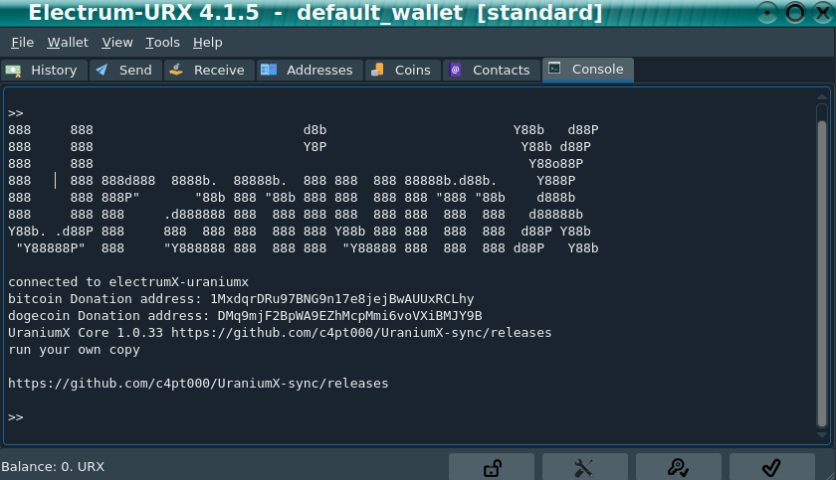Click the Addresses tab icon
This screenshot has width=836, height=480.
click(x=269, y=70)
